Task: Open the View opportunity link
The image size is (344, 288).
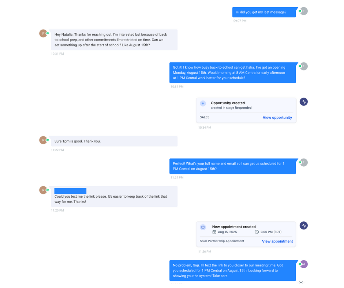Action: pyautogui.click(x=277, y=118)
